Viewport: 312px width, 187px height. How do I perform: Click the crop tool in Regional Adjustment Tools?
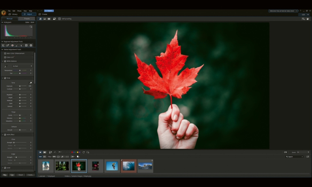(x=3, y=45)
